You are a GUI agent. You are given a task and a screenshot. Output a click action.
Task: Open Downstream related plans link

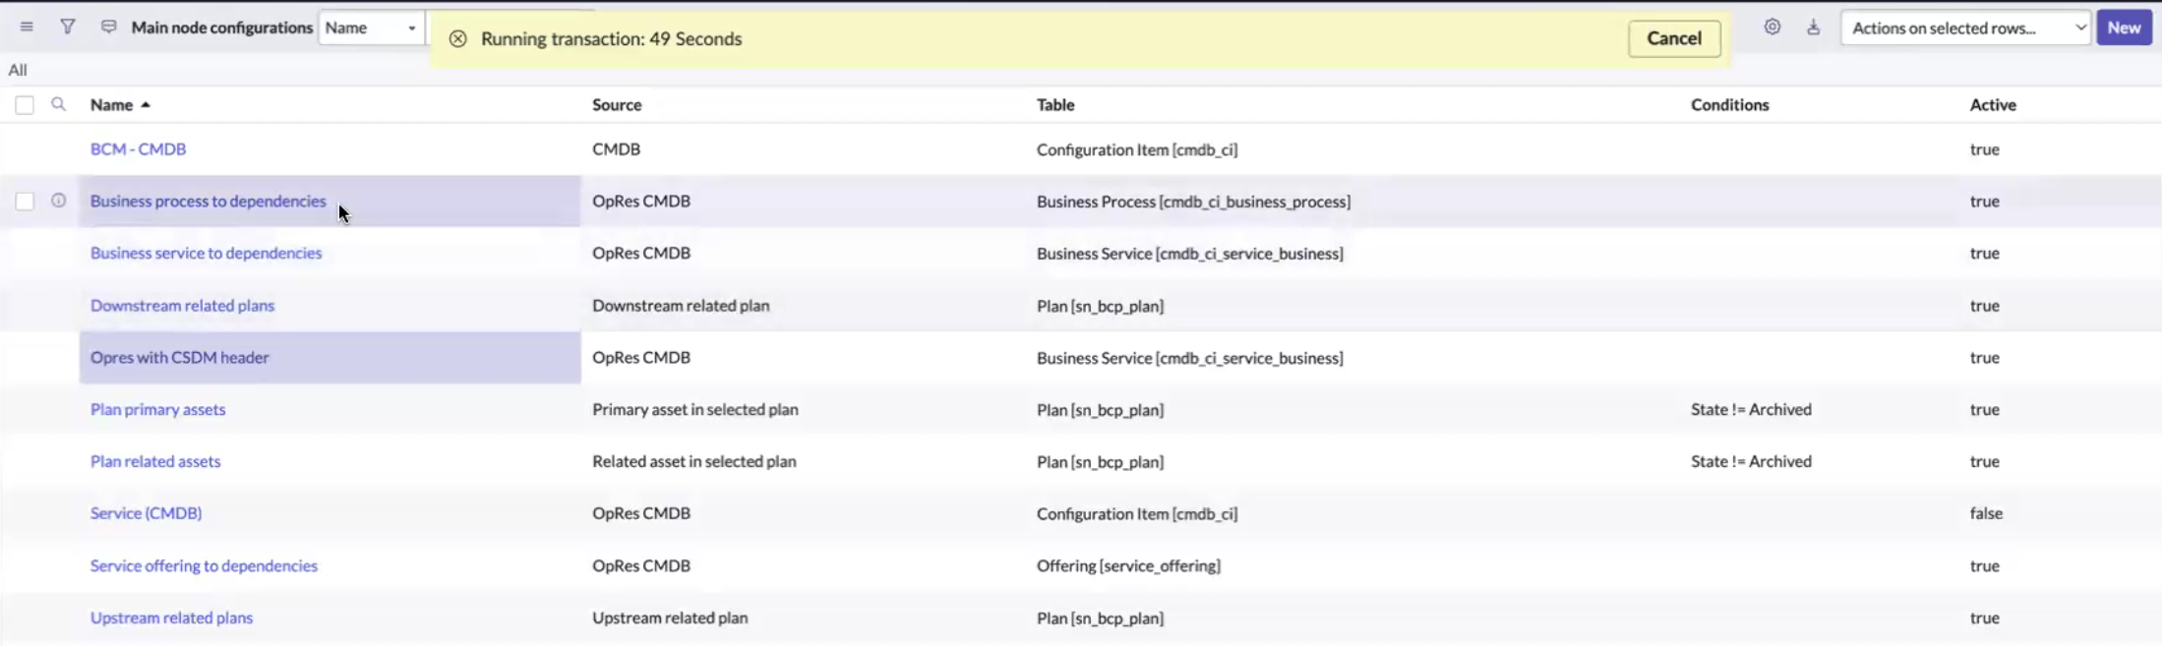coord(182,306)
